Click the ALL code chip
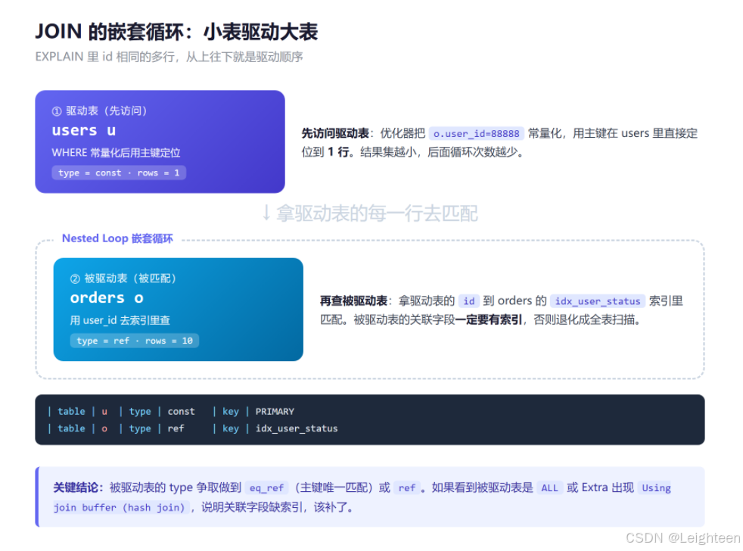The height and width of the screenshot is (551, 743). pyautogui.click(x=549, y=488)
